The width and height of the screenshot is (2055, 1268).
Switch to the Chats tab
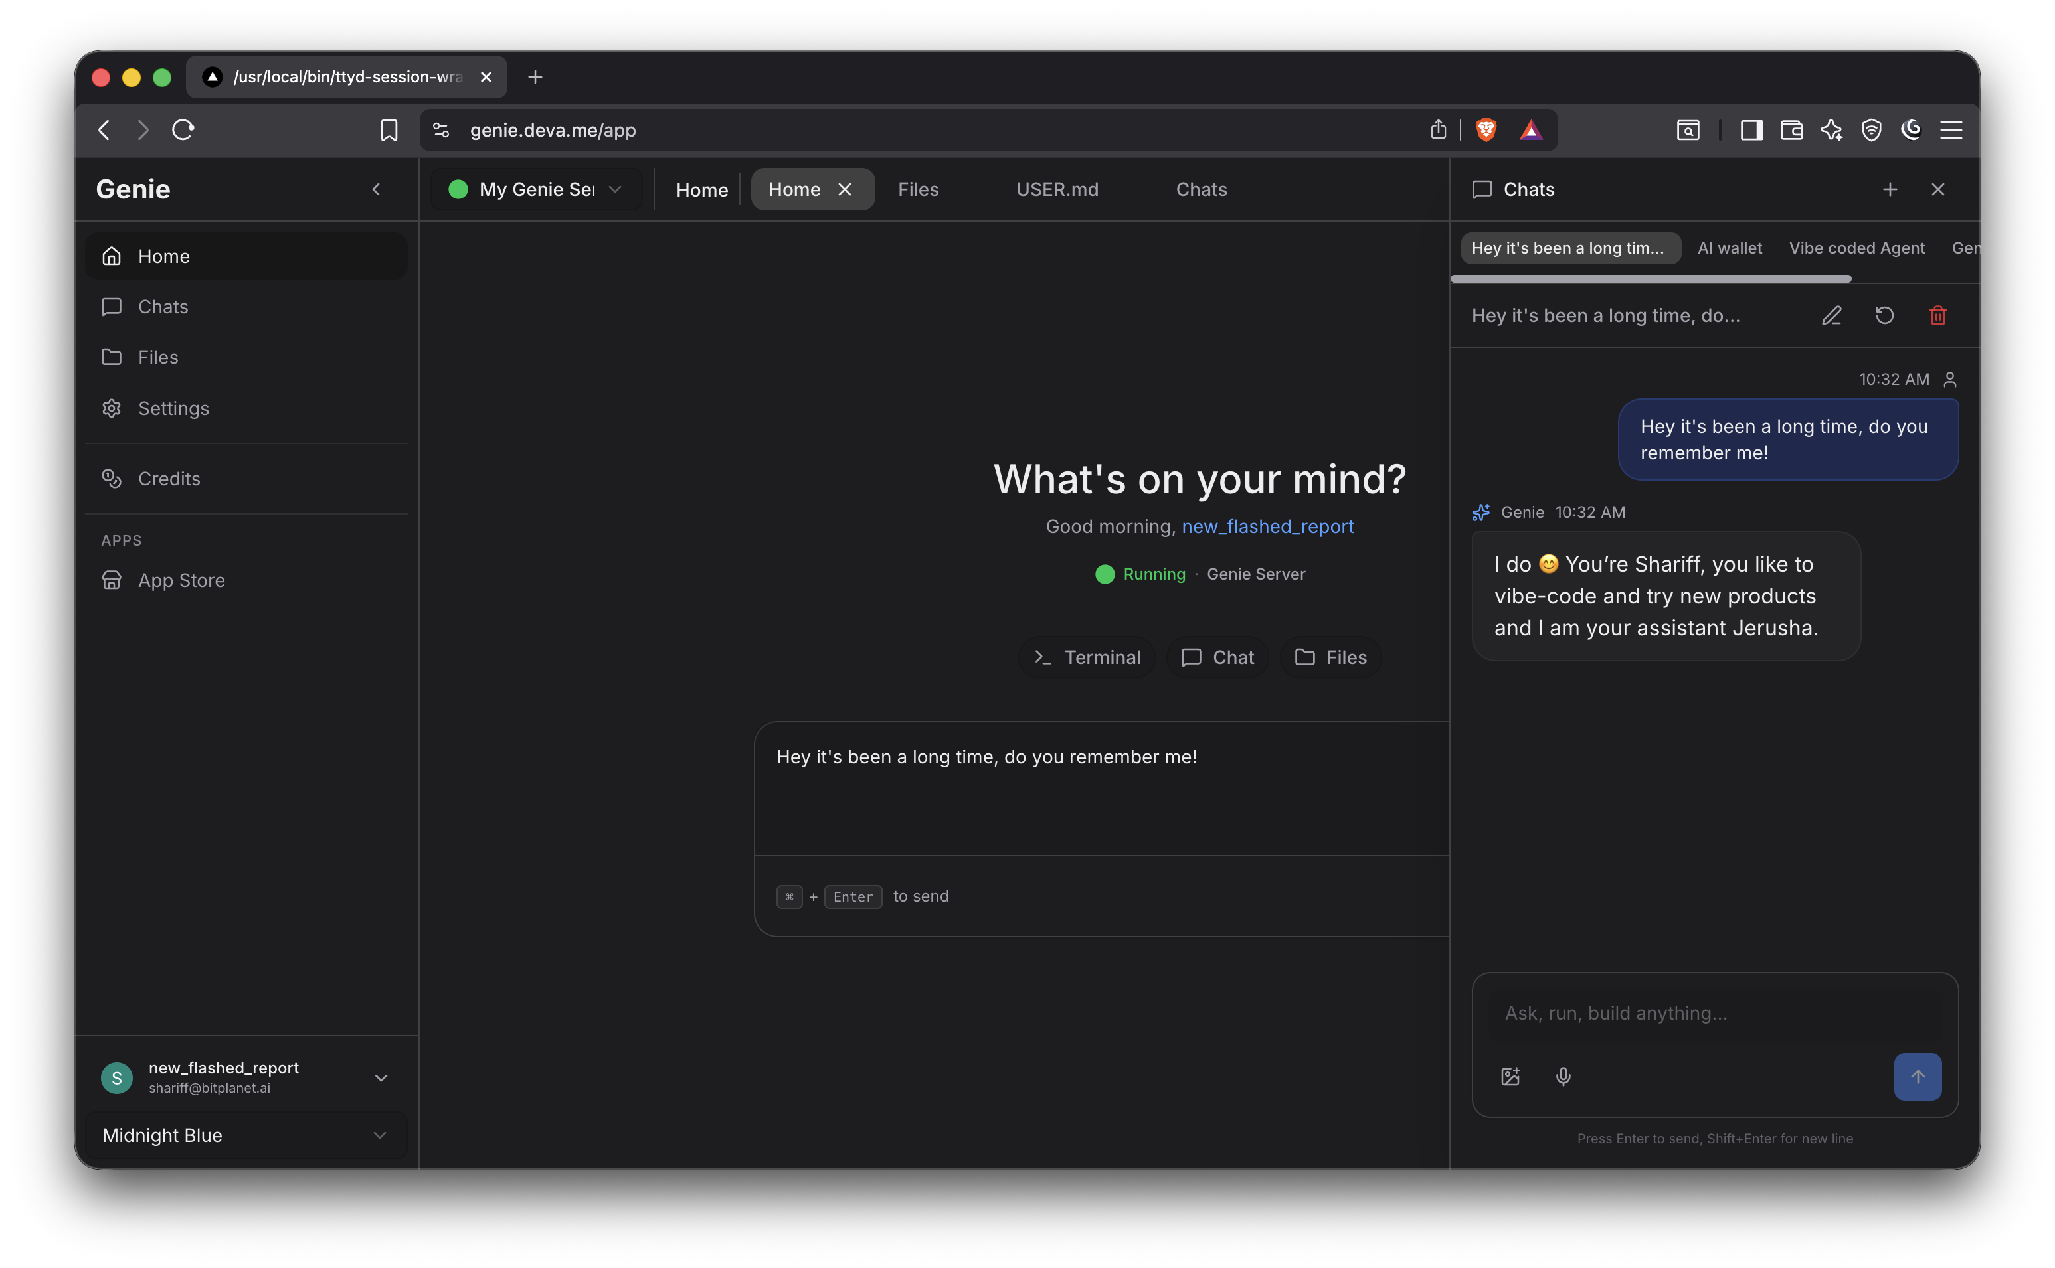coord(1201,189)
